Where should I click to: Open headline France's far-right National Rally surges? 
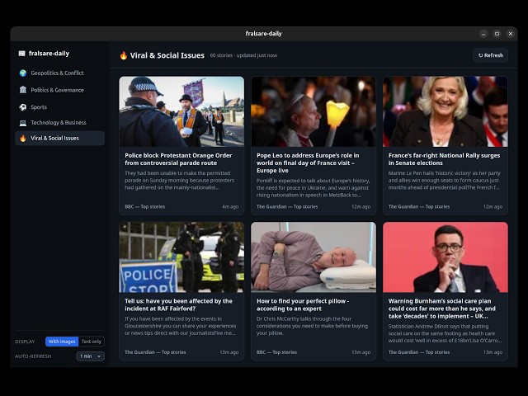tap(444, 159)
